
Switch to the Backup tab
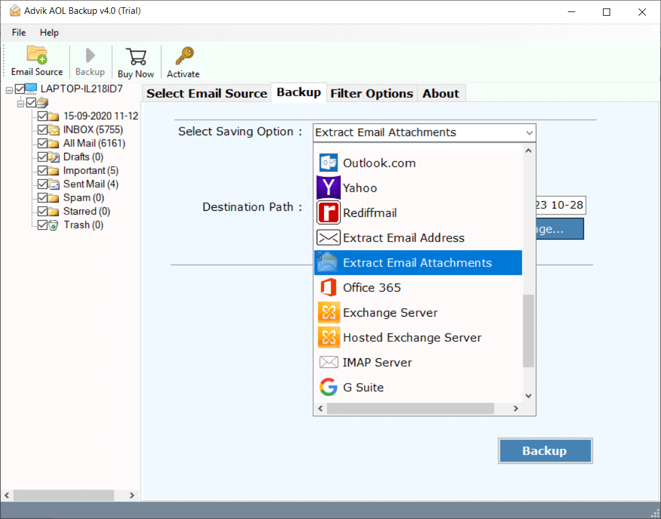click(299, 92)
